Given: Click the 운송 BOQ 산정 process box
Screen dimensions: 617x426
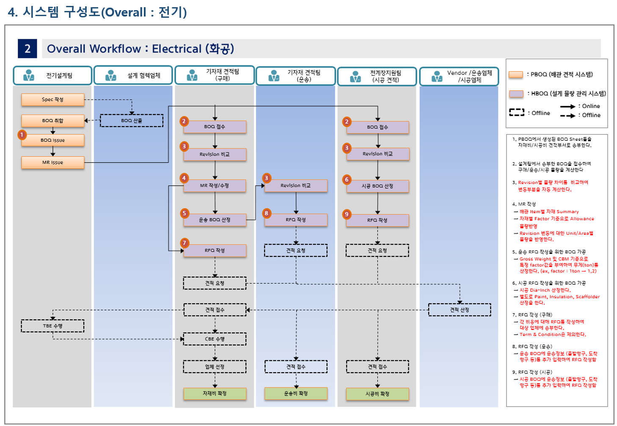Looking at the screenshot, I should click(x=215, y=220).
